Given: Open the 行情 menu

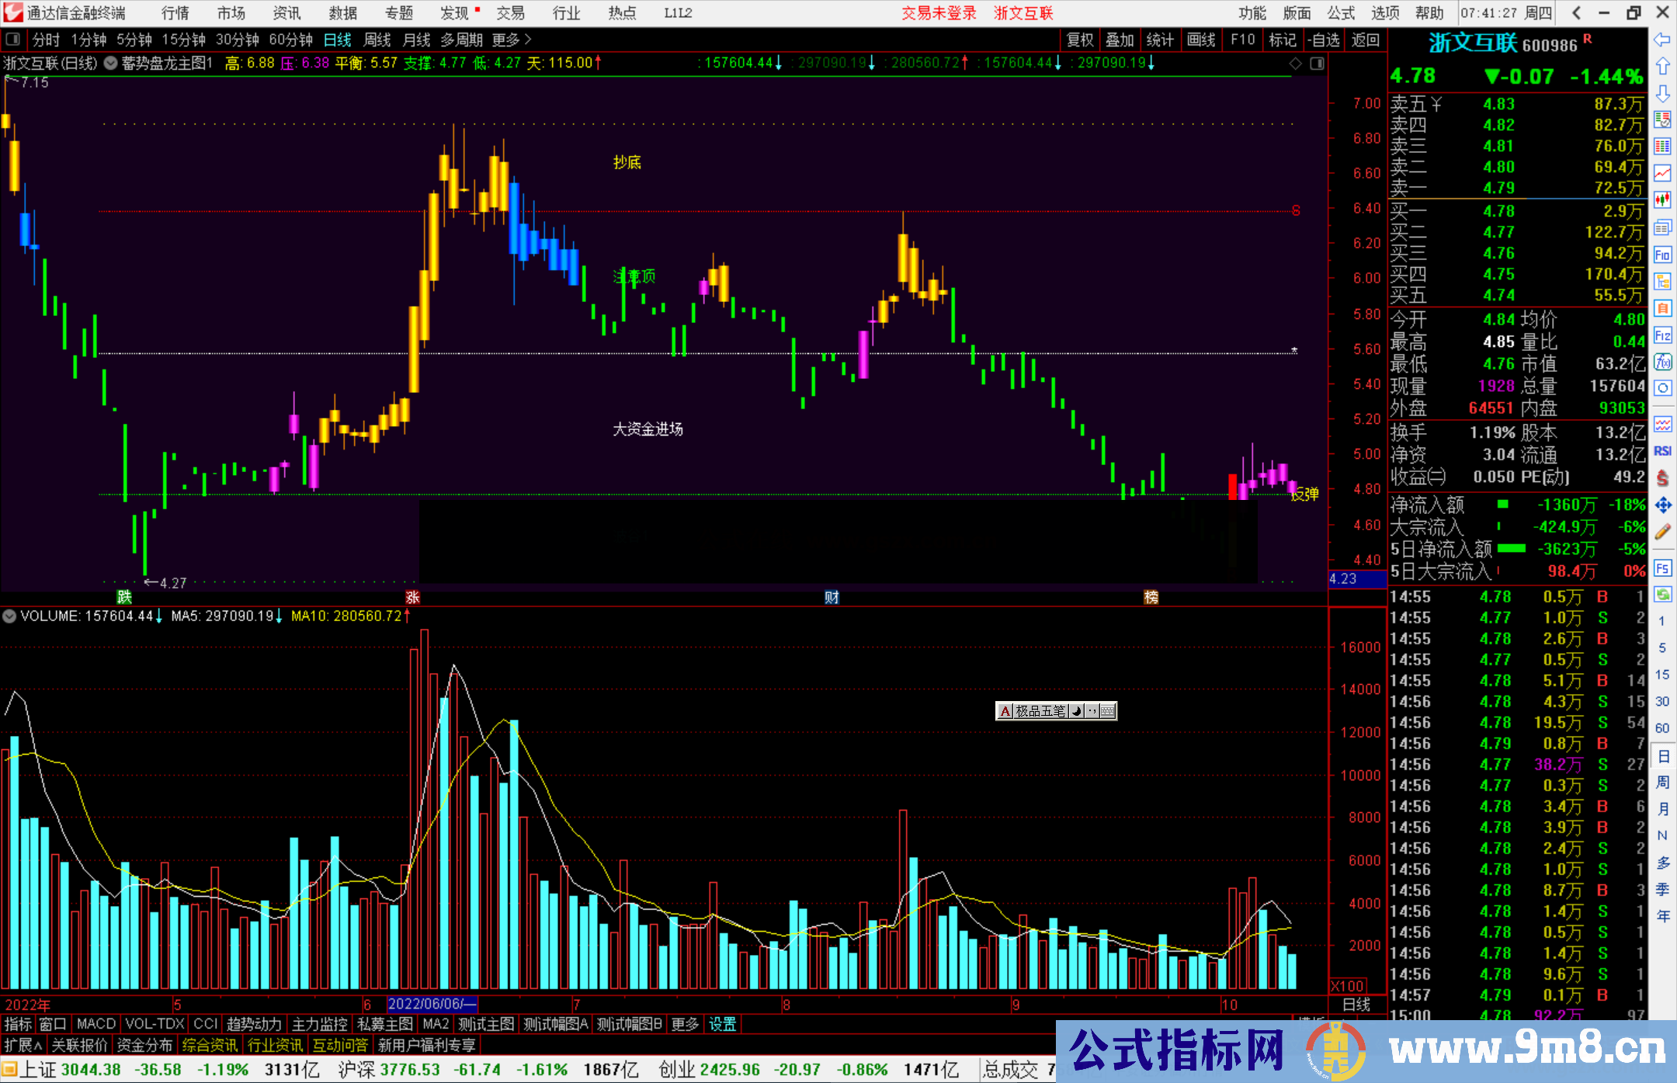Looking at the screenshot, I should 175,13.
